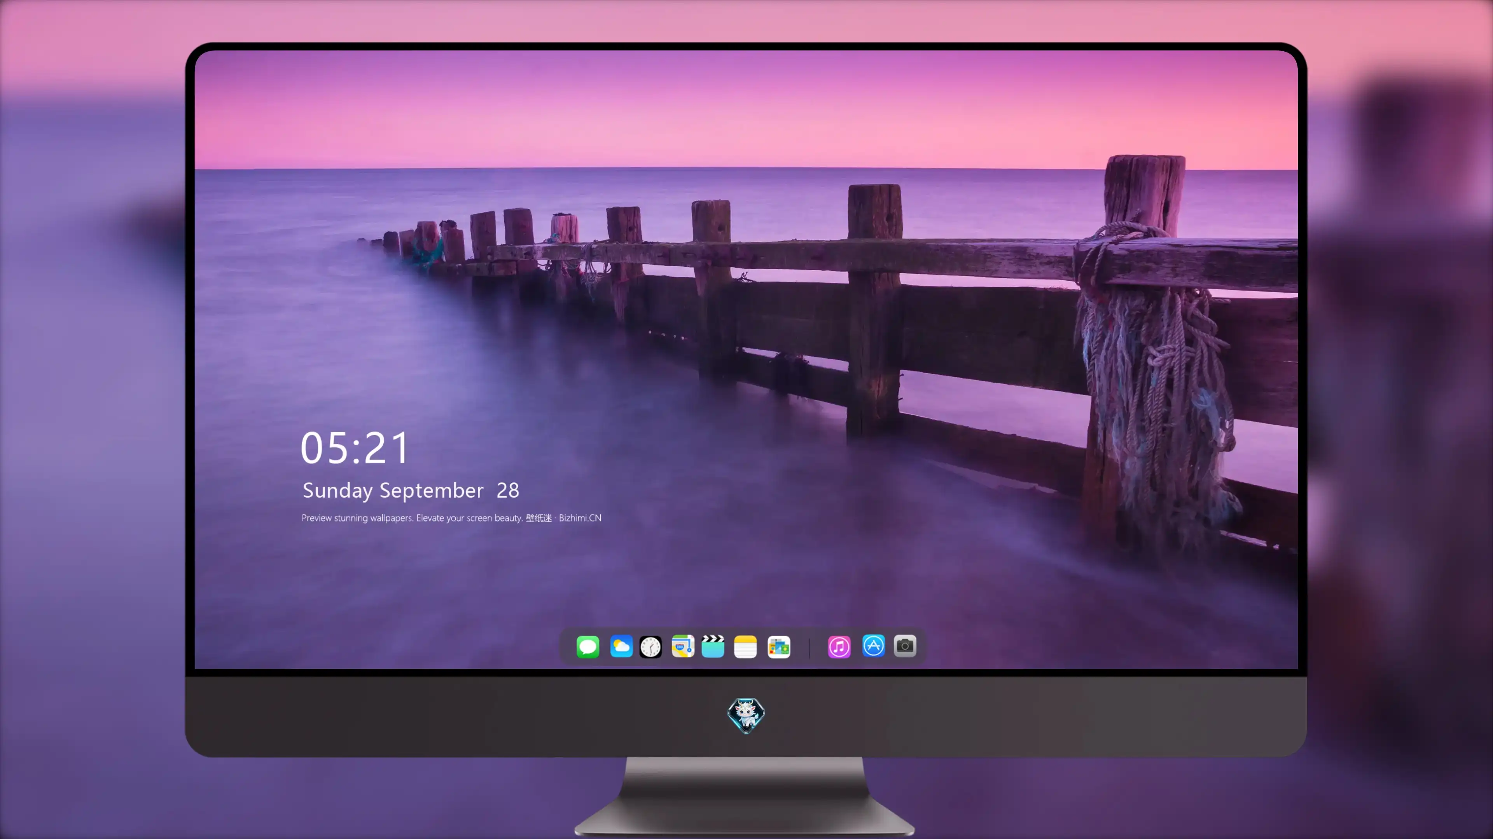Image resolution: width=1493 pixels, height=839 pixels.
Task: Click the day number 28
Action: pos(508,491)
